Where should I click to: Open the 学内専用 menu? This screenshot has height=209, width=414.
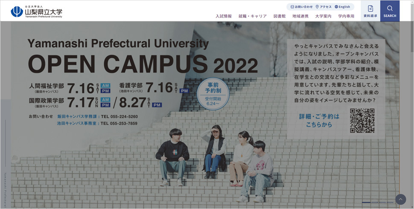point(346,16)
